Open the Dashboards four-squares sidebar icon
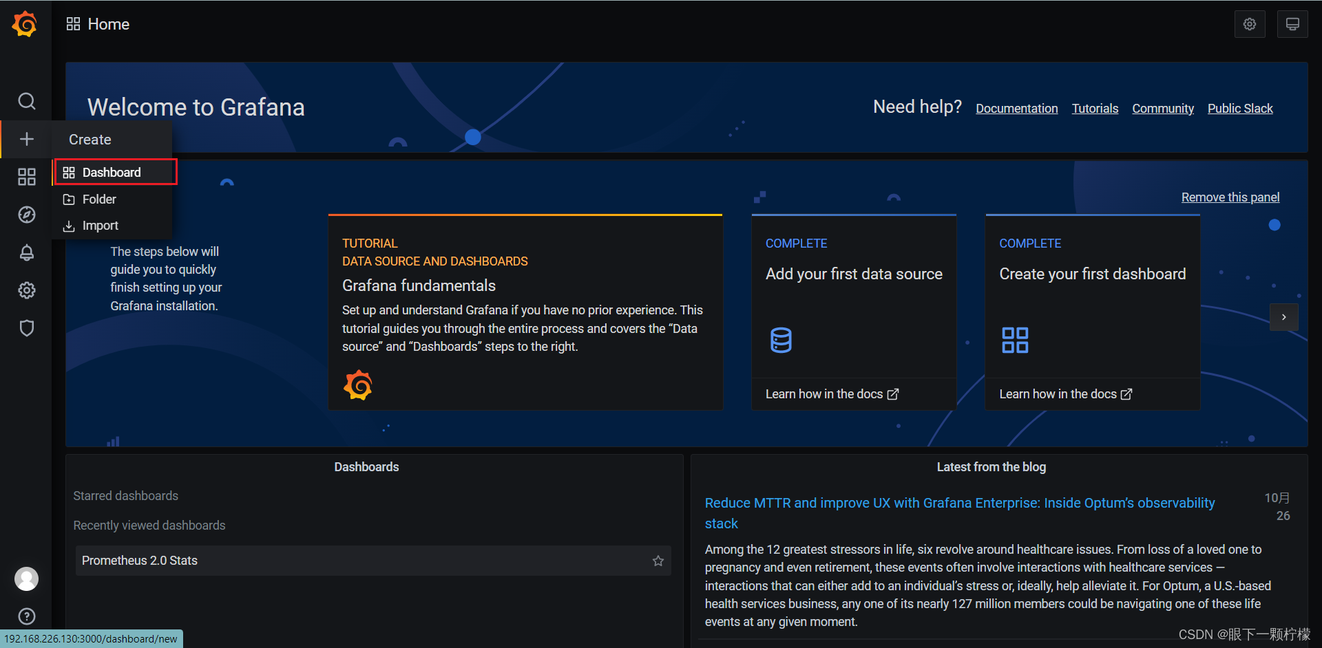The image size is (1322, 648). click(x=26, y=177)
